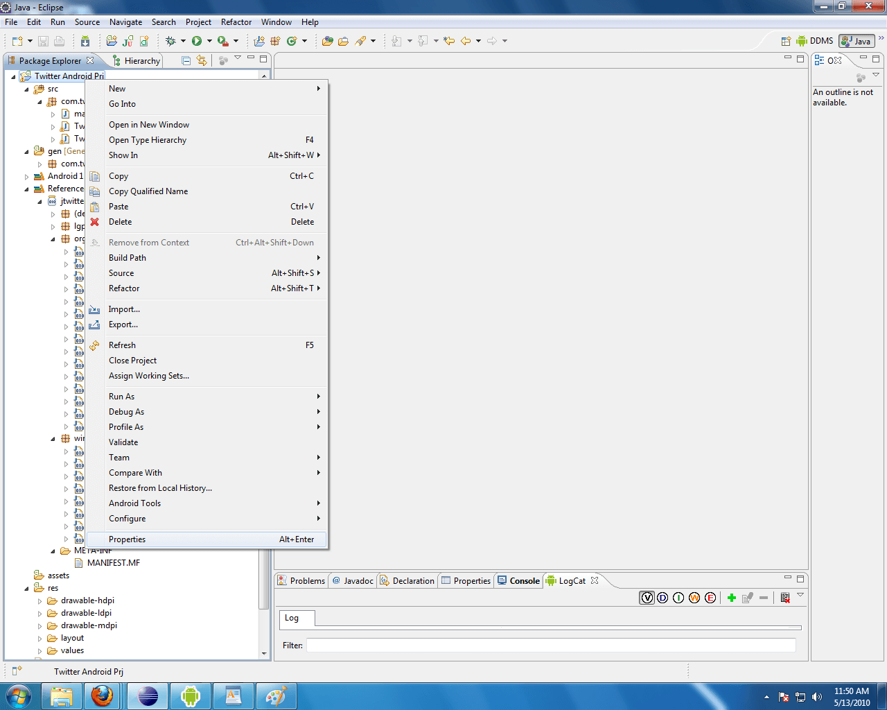
Task: Click Package Explorer vertical scrollbar down arrow
Action: tap(264, 653)
